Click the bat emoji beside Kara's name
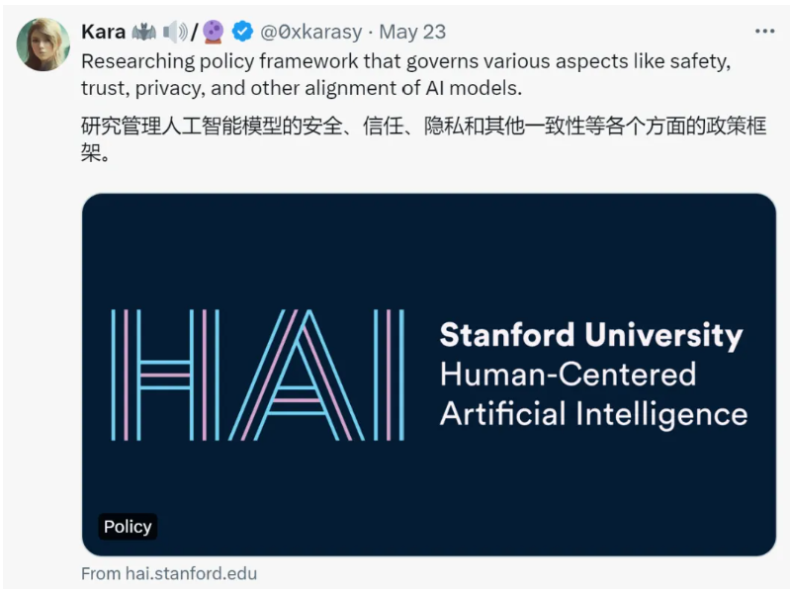The height and width of the screenshot is (589, 790). 144,32
